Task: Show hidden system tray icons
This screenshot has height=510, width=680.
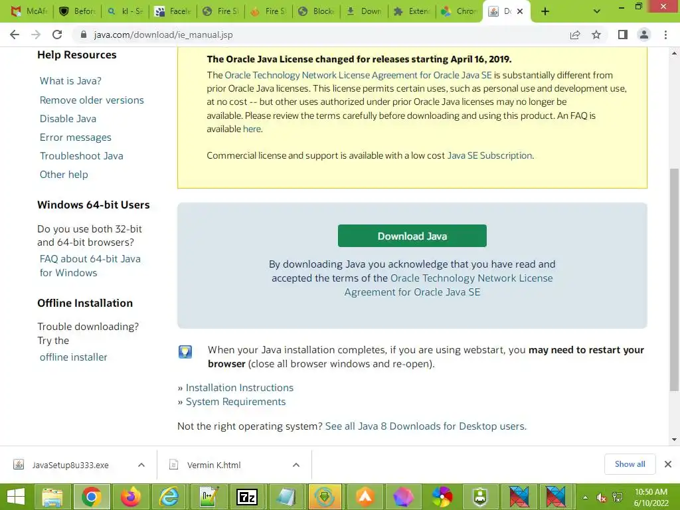Action: coord(585,497)
